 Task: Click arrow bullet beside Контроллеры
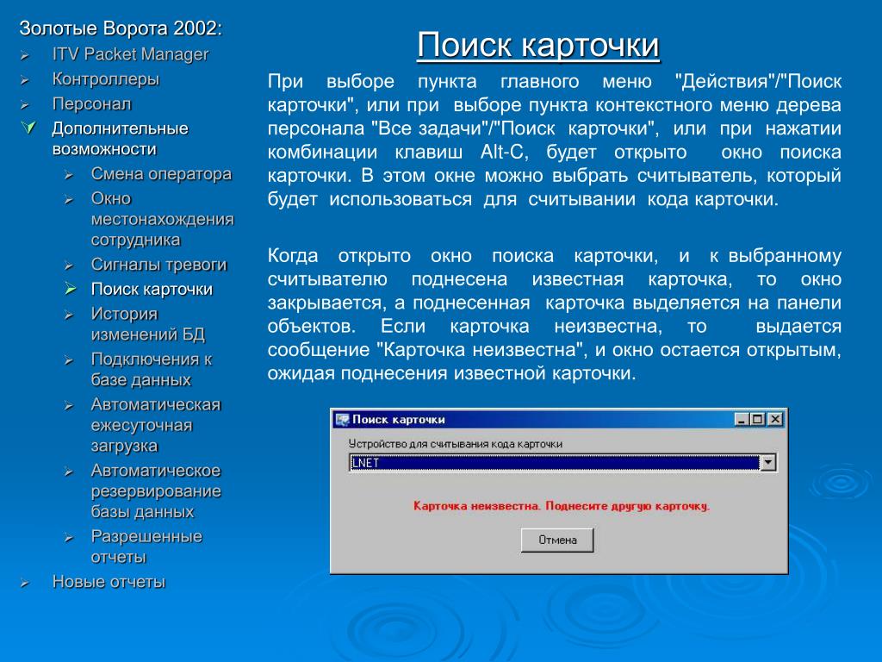25,80
